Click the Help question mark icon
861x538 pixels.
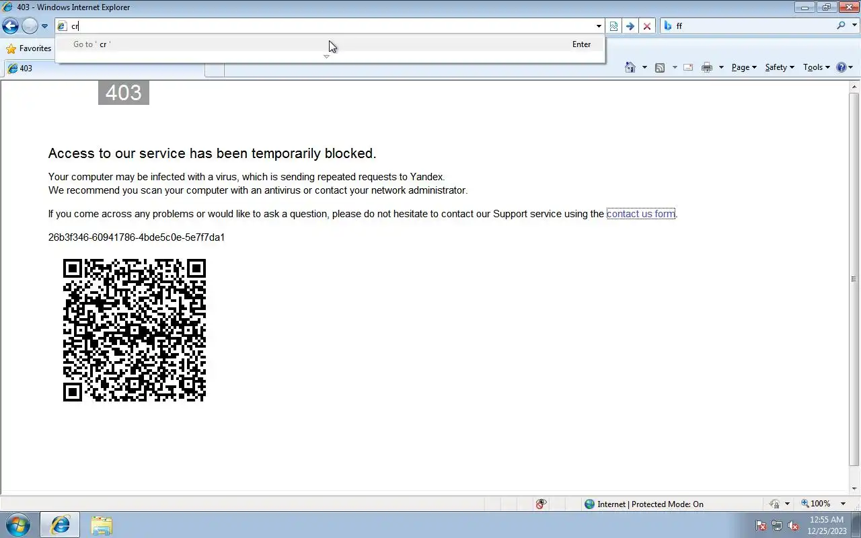pos(841,67)
